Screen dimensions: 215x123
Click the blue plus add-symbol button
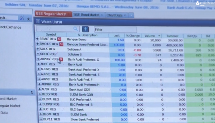[x=85, y=29]
